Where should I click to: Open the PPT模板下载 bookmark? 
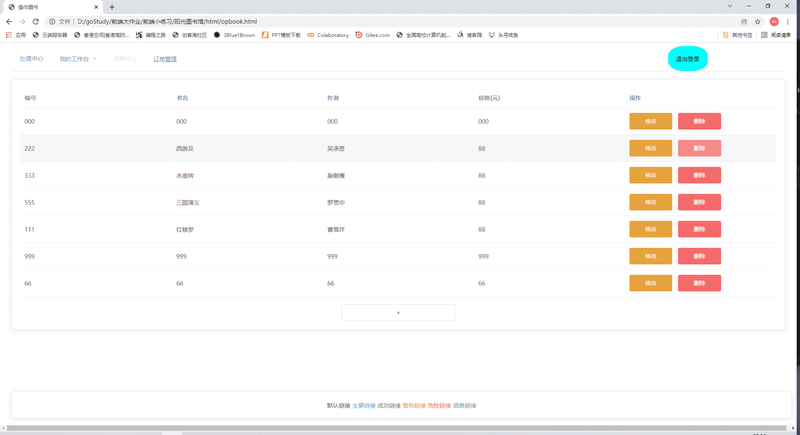pyautogui.click(x=281, y=35)
